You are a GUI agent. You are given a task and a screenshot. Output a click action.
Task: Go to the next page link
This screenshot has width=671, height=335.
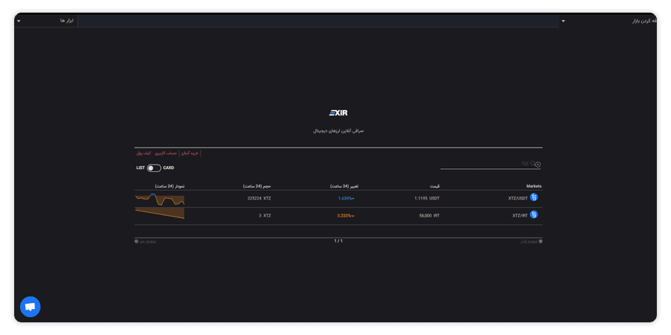pos(145,241)
